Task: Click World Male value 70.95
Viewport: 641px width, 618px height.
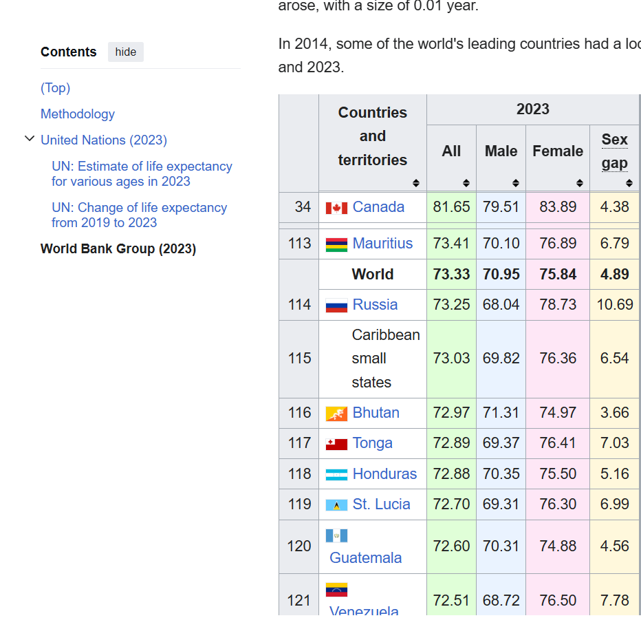Action: [x=501, y=275]
